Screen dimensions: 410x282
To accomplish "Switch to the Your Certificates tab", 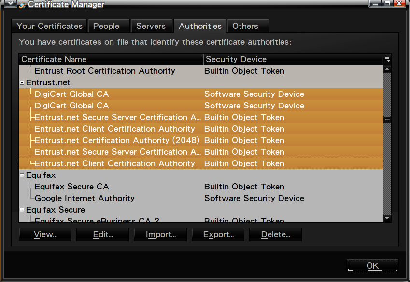I will 49,26.
